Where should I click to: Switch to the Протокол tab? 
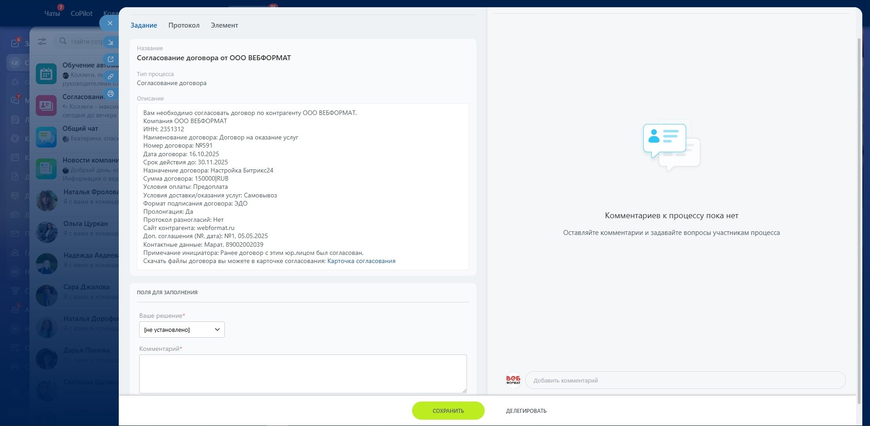184,25
